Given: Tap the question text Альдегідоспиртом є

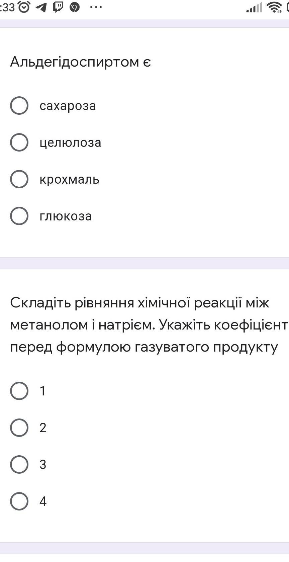Looking at the screenshot, I should tap(81, 62).
